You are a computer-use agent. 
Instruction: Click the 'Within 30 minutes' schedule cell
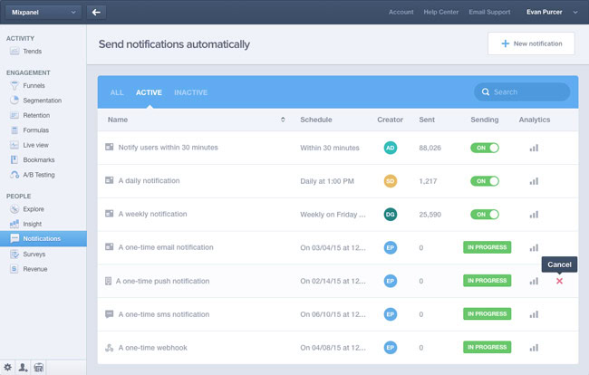pyautogui.click(x=330, y=148)
